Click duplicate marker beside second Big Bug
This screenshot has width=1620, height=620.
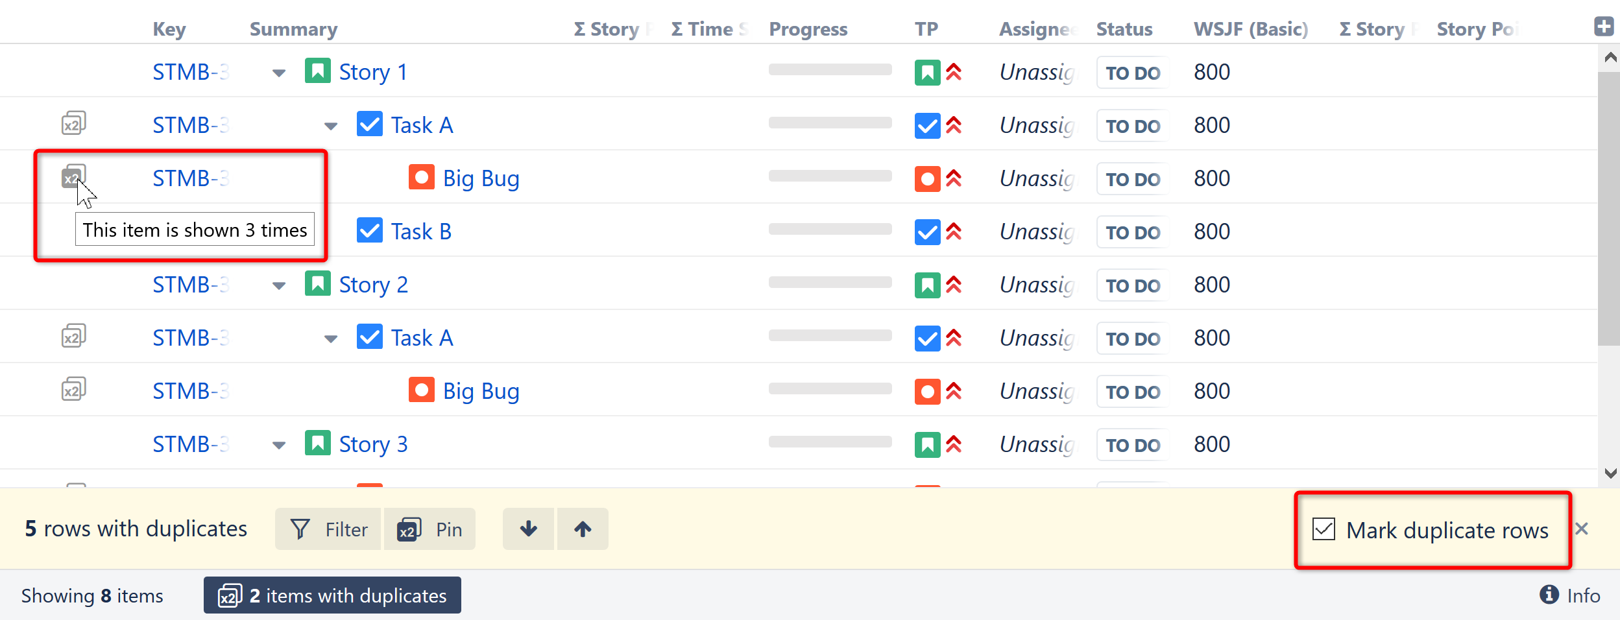click(73, 389)
